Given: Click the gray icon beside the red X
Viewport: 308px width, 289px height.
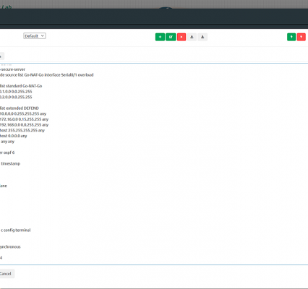Looking at the screenshot, I should point(192,37).
